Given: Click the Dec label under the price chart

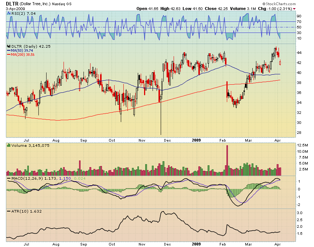Looking at the screenshot, I should click(x=167, y=141).
